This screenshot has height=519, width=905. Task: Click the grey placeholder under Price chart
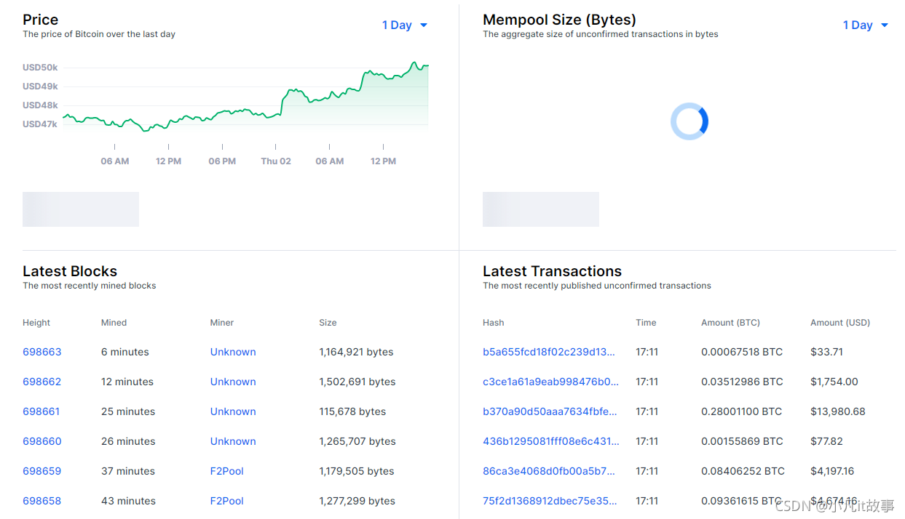point(81,209)
